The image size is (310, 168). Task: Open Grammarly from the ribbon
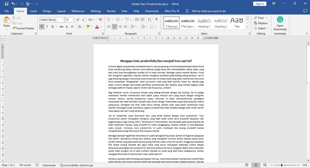click(x=280, y=24)
